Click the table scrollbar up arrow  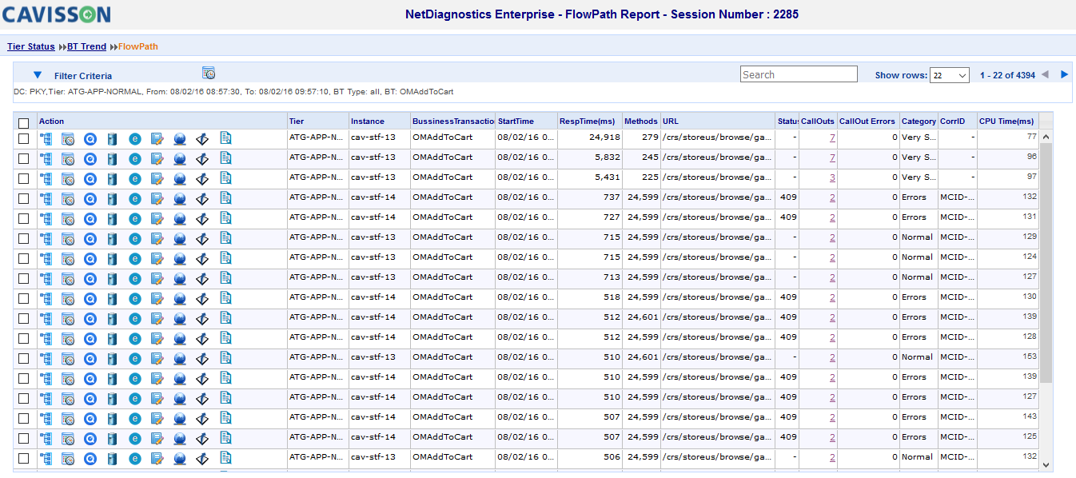[1046, 137]
